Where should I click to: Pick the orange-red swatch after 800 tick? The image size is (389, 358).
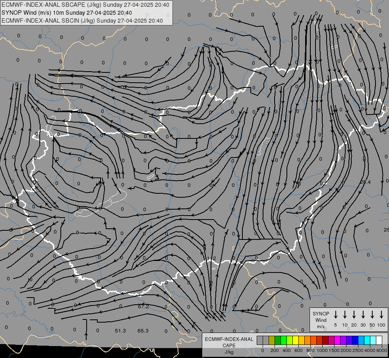(x=314, y=340)
